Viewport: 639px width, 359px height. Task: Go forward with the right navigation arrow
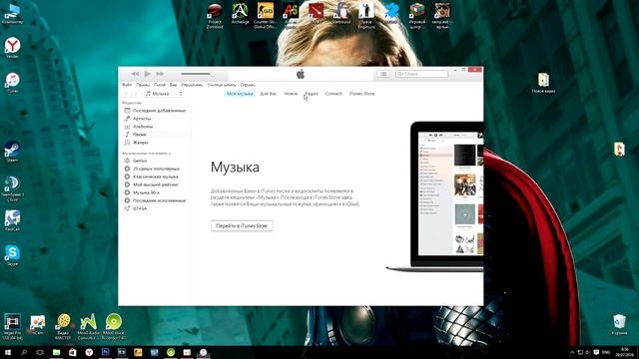tap(135, 94)
